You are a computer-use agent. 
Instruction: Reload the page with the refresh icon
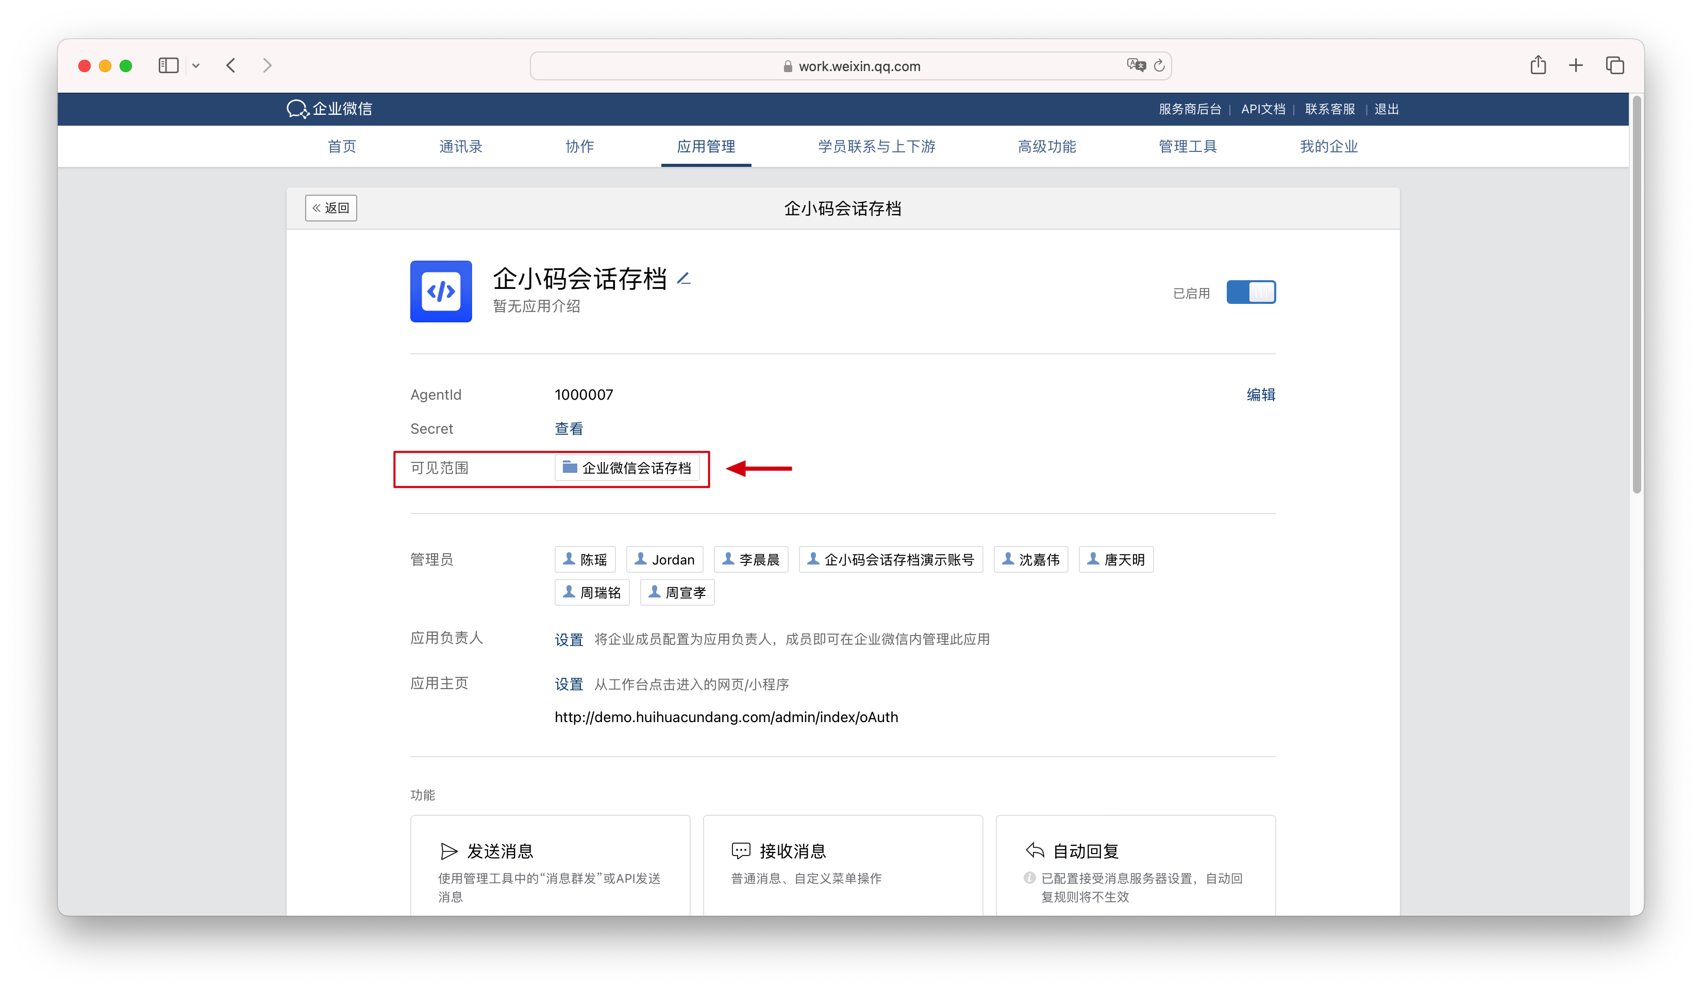coord(1160,65)
